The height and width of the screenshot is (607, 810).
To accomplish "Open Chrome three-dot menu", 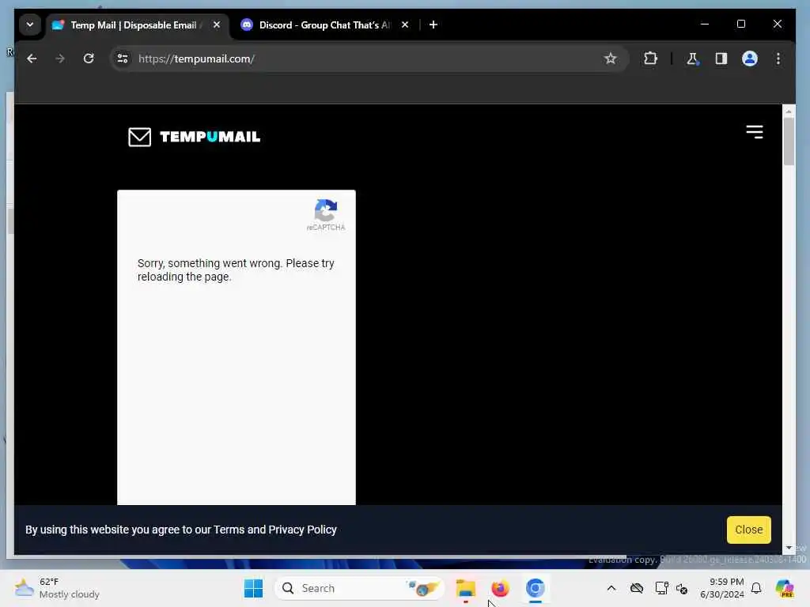I will point(778,58).
